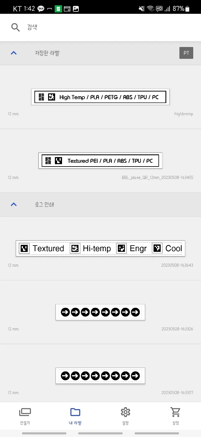Viewport: 201px width, 437px height.
Task: Switch to the 내 라벨 tab
Action: (75, 416)
